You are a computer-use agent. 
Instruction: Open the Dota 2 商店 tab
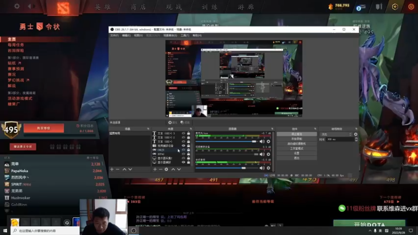pos(138,7)
